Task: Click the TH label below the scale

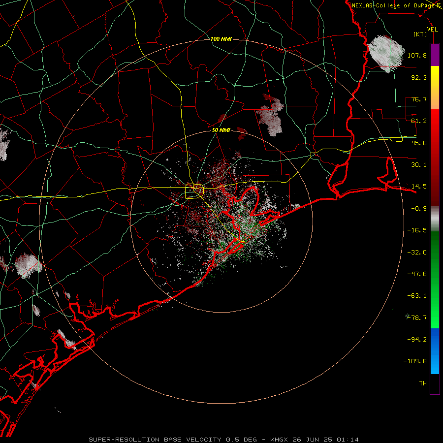Action: [423, 383]
